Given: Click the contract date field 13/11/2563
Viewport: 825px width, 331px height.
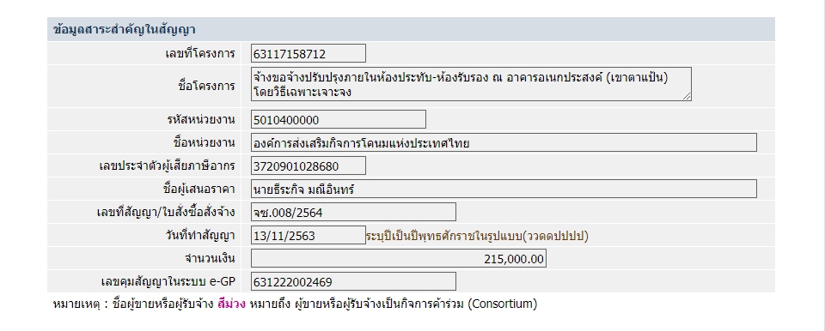Looking at the screenshot, I should point(308,235).
